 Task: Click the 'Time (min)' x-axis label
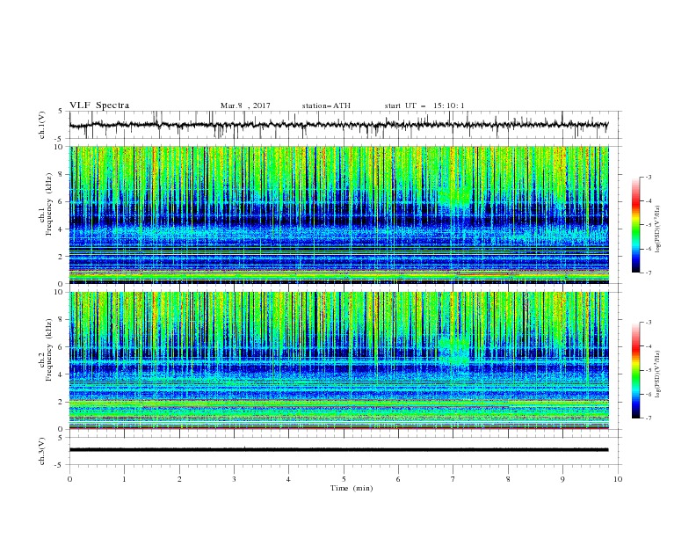[352, 488]
